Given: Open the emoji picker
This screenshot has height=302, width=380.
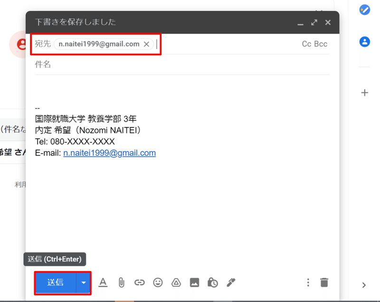Looking at the screenshot, I should [158, 282].
